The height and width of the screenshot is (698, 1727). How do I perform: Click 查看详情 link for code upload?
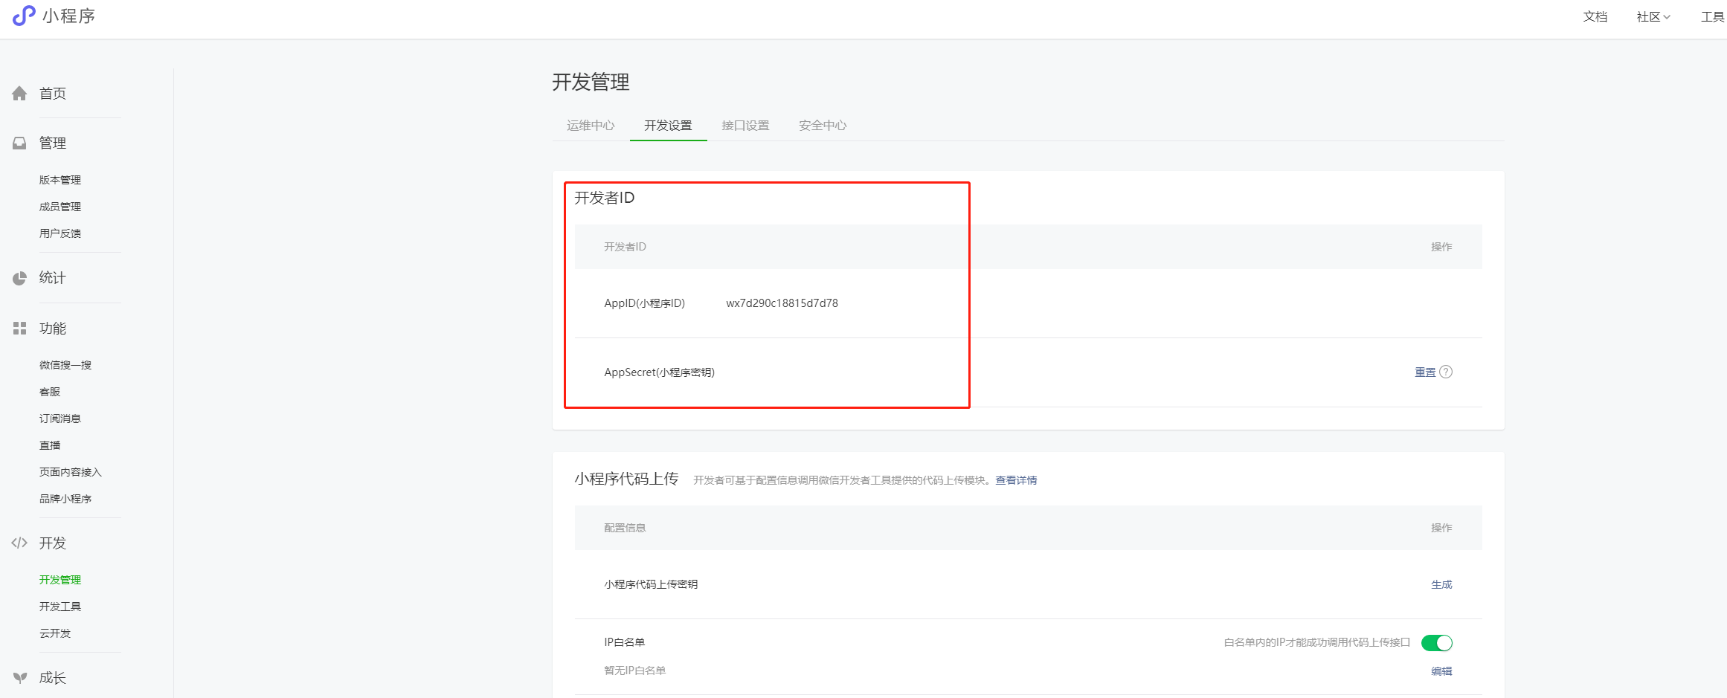(1016, 480)
